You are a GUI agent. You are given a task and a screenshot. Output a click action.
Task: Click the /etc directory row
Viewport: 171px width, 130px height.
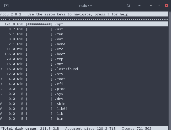[x=59, y=49]
